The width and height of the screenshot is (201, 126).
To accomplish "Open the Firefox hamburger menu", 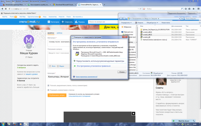I will (198, 9).
